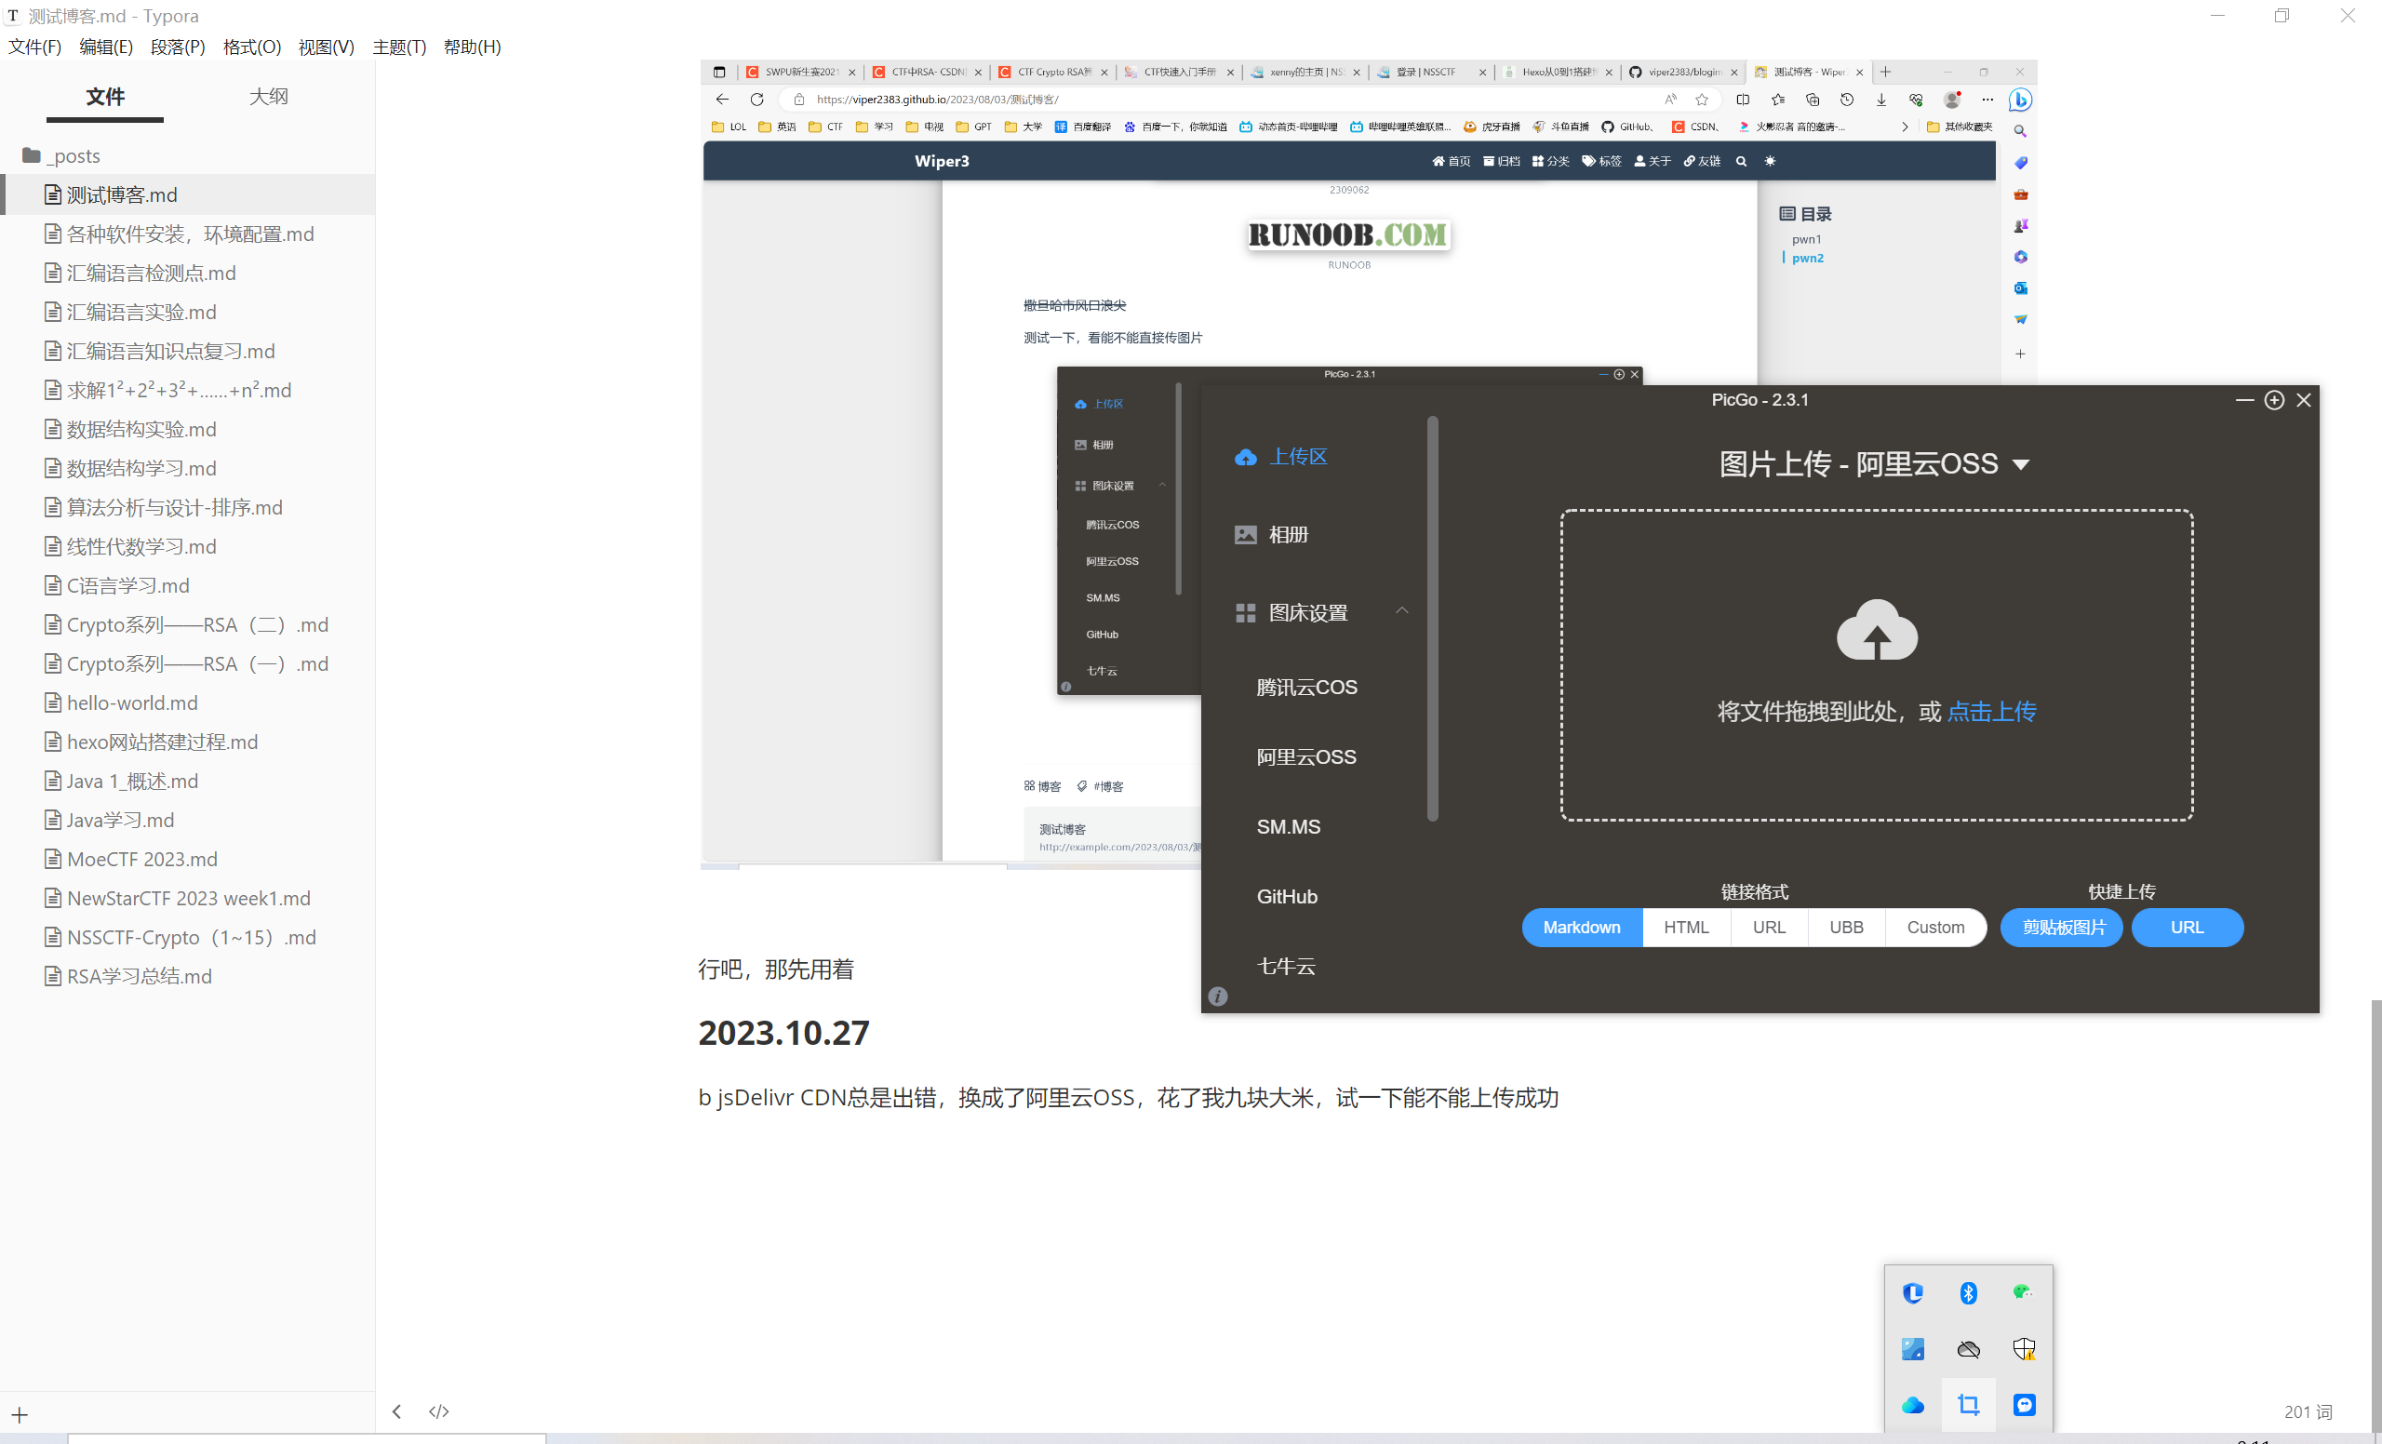Image resolution: width=2382 pixels, height=1444 pixels.
Task: Click the Typora document vertical scrollbar
Action: (2375, 1214)
